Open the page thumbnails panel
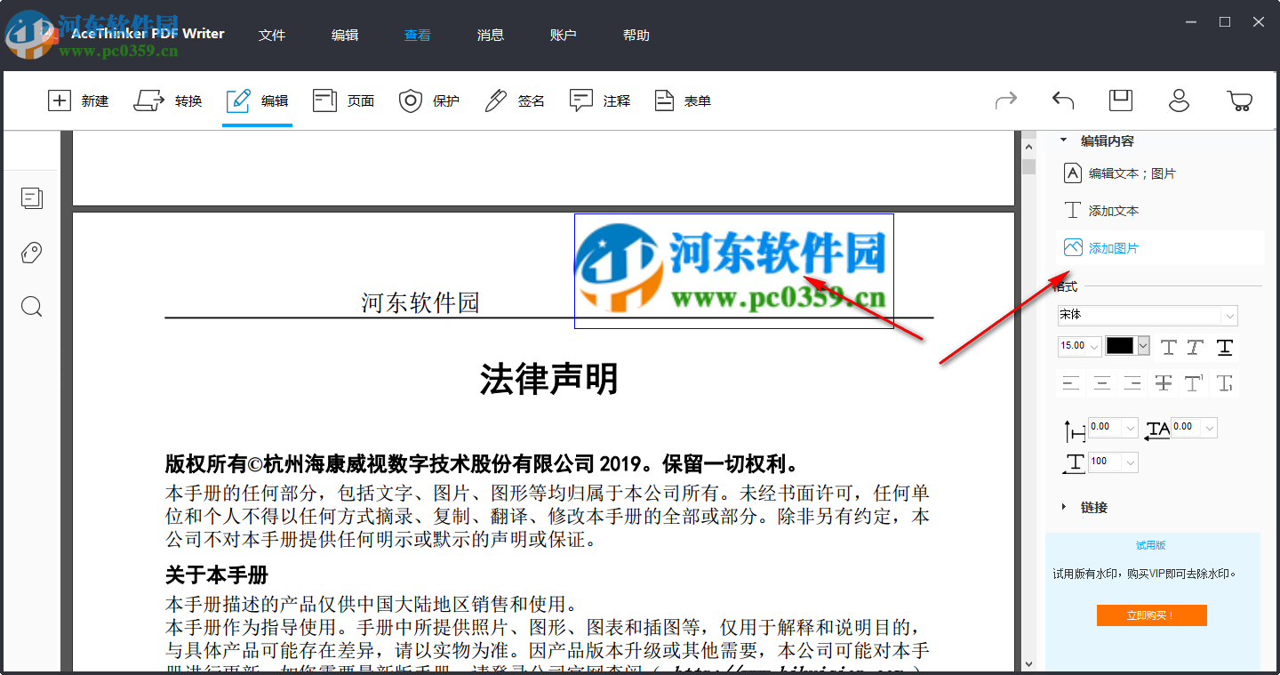Viewport: 1280px width, 675px height. [x=31, y=198]
